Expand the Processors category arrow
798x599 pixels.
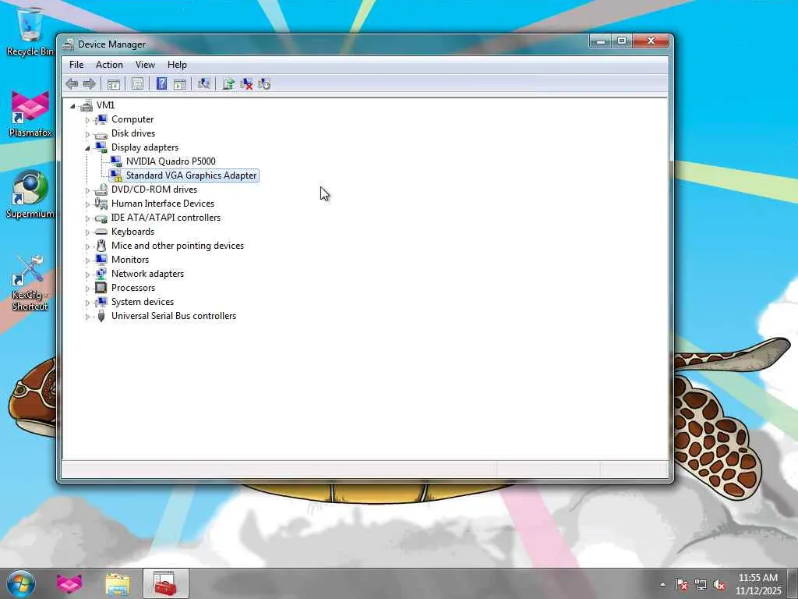click(x=87, y=289)
